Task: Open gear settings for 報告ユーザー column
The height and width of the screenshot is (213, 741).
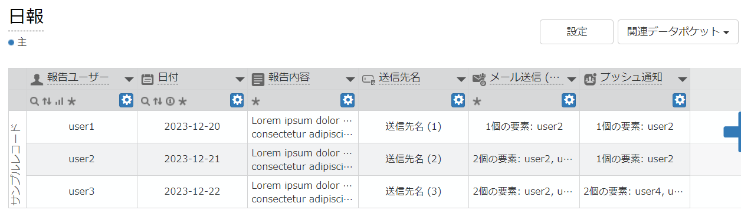Action: [126, 100]
